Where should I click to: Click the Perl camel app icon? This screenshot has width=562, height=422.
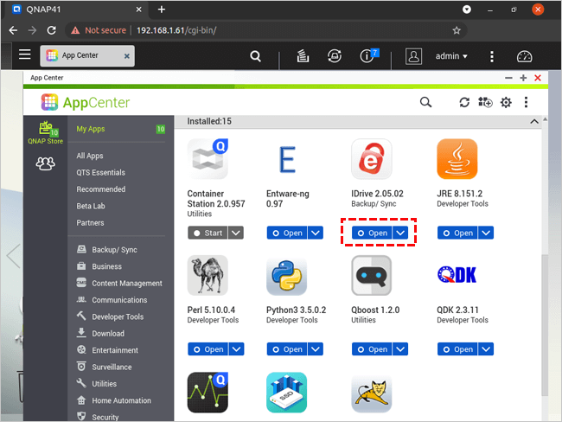pyautogui.click(x=208, y=275)
